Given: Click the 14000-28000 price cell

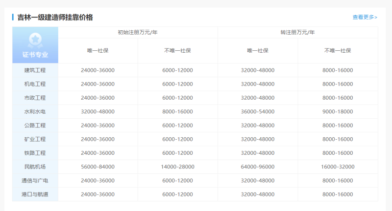Looking at the screenshot, I should pyautogui.click(x=177, y=167).
